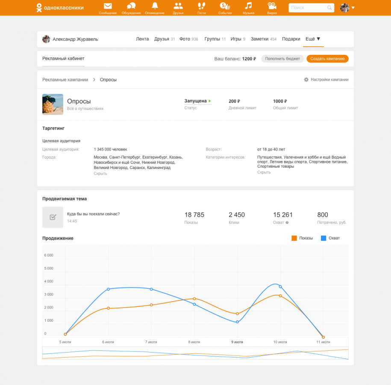Toggle the blue Охват legend swatch
The width and height of the screenshot is (391, 385).
click(323, 238)
